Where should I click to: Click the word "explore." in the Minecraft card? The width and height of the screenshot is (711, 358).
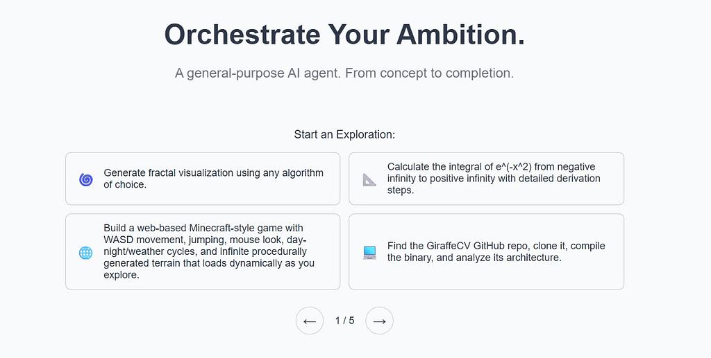122,275
